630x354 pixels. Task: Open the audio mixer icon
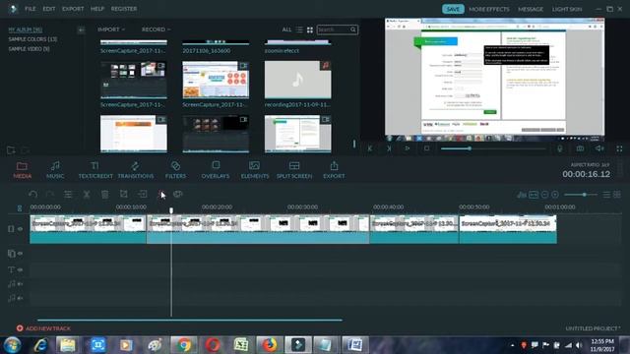(522, 195)
